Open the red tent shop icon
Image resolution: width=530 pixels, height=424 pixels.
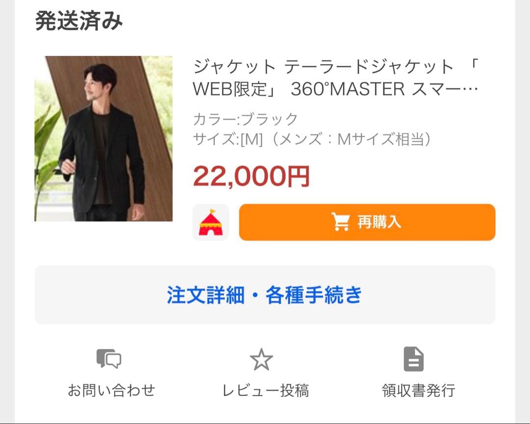(211, 222)
